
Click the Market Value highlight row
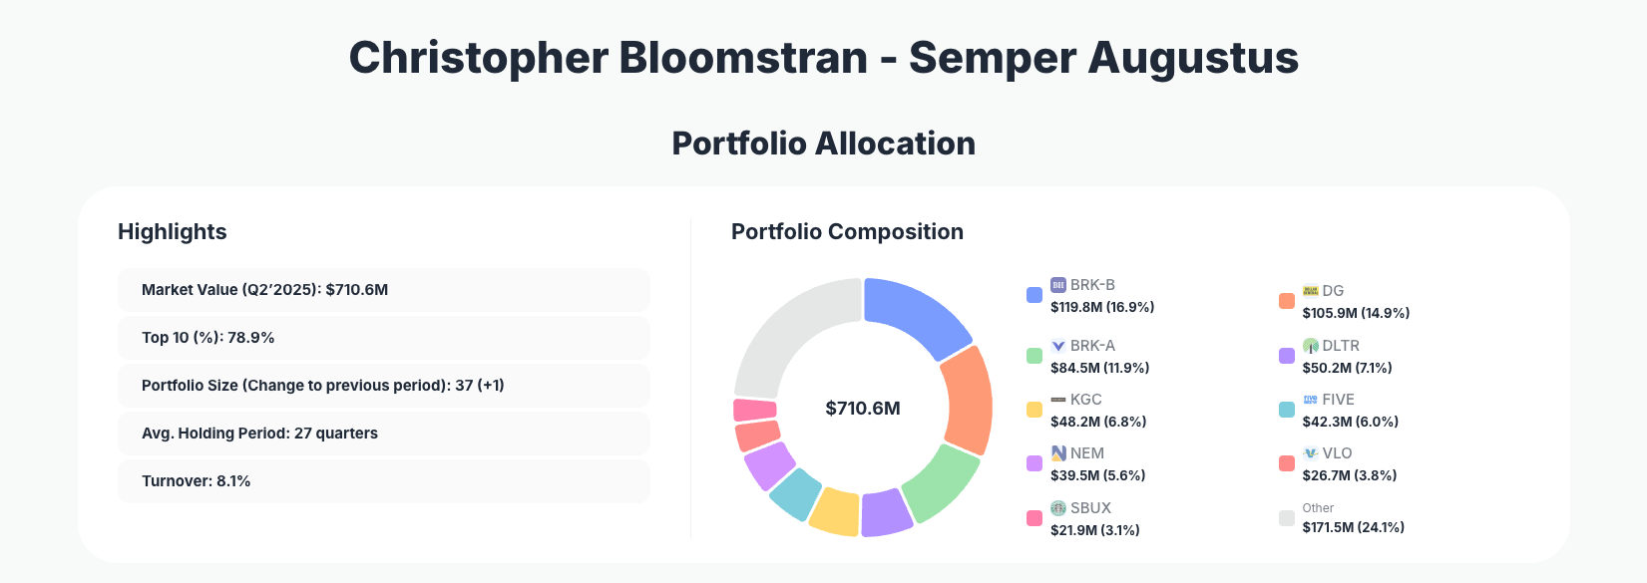pos(383,290)
